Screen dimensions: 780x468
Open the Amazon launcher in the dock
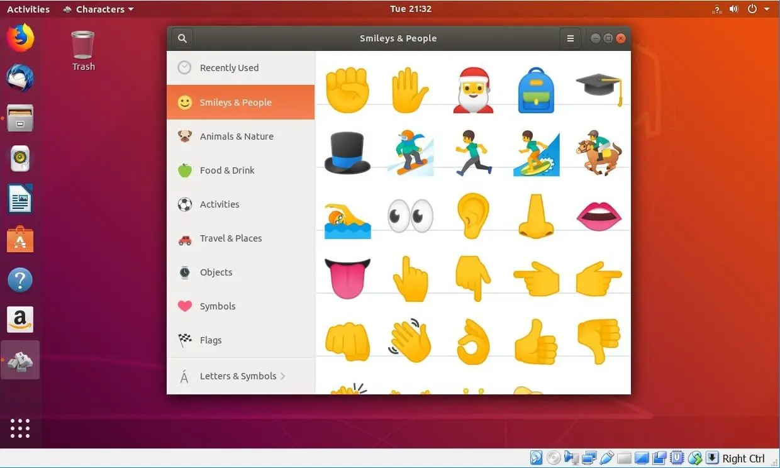pyautogui.click(x=20, y=320)
